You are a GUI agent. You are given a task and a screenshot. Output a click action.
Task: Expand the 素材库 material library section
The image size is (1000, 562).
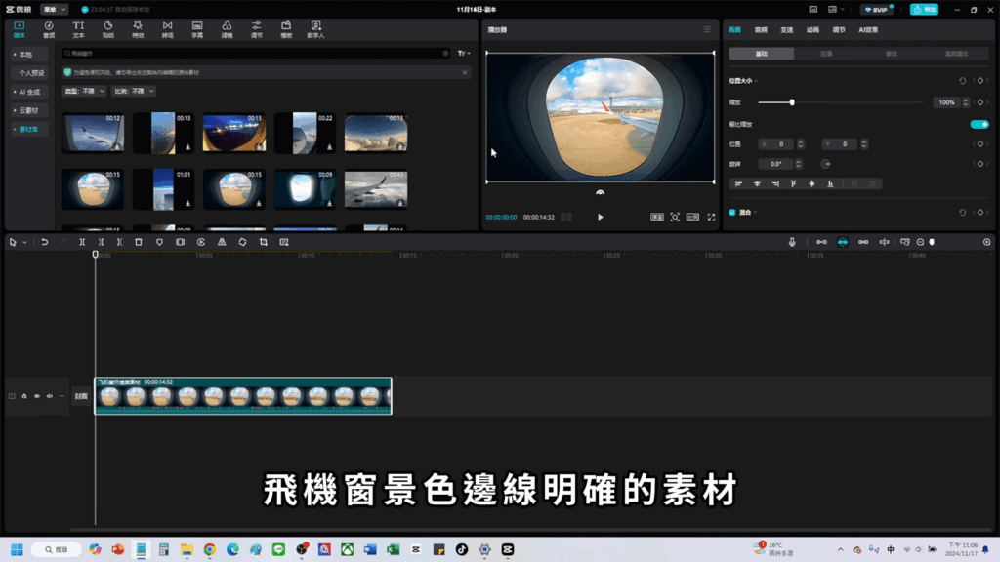[29, 130]
